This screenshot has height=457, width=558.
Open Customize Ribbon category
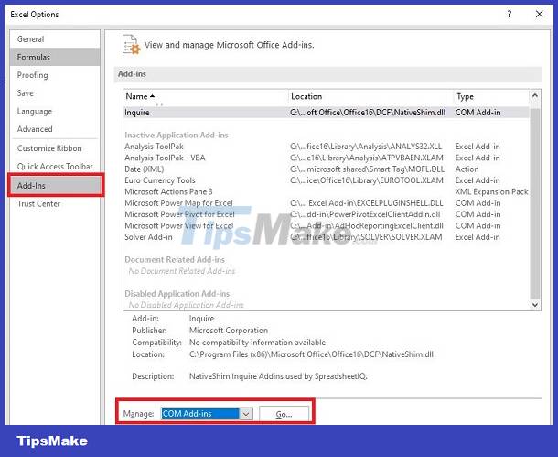click(x=55, y=148)
